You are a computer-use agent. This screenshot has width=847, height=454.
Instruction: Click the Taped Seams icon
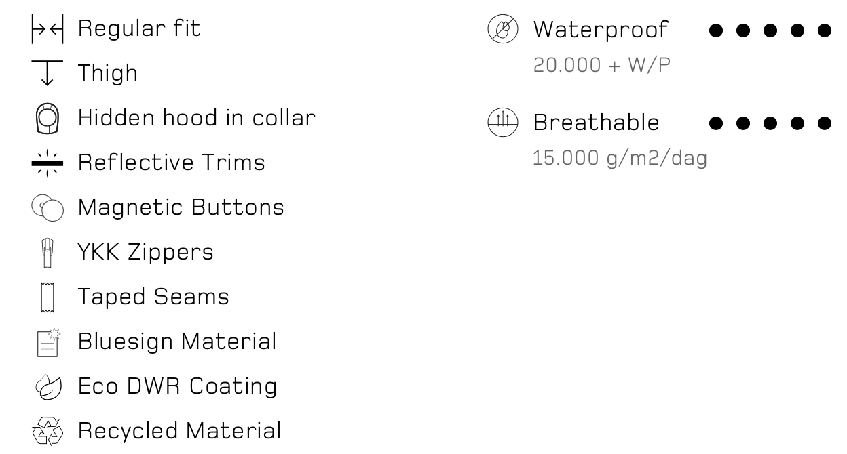tap(48, 298)
